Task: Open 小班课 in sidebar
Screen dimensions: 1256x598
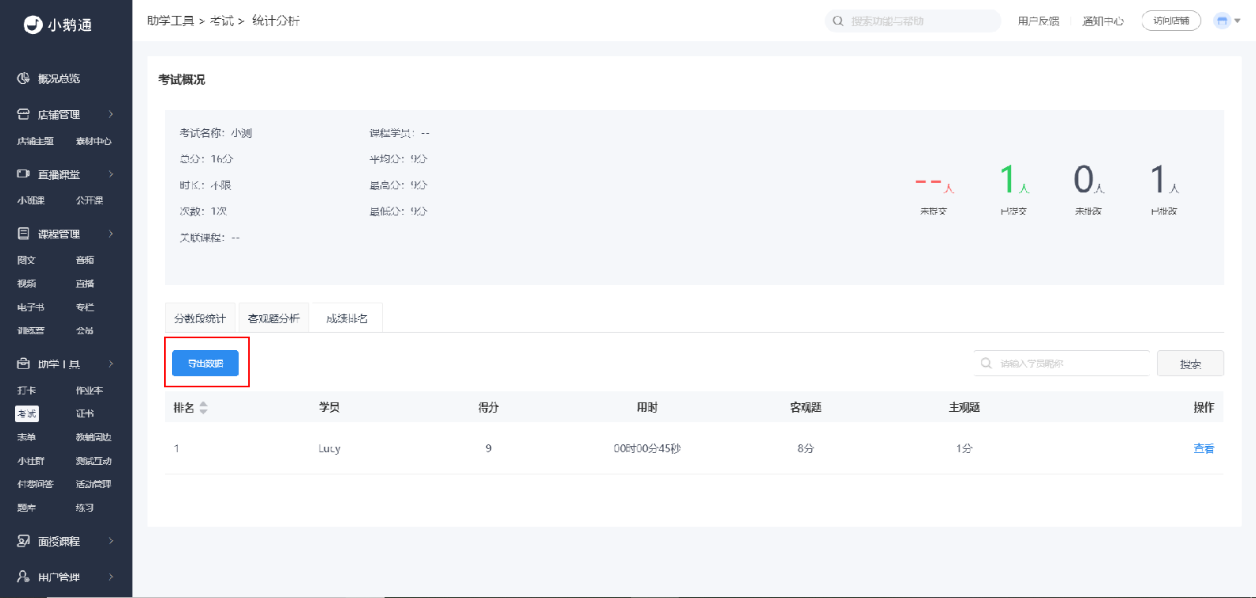Action: (x=31, y=200)
